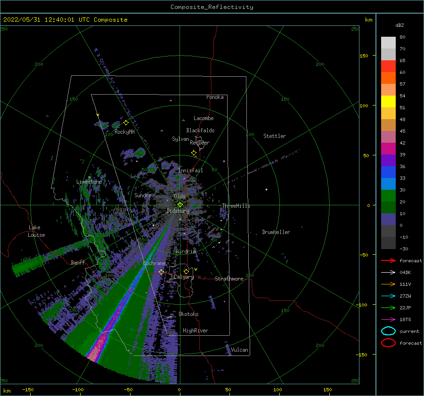The height and width of the screenshot is (396, 424).
Task: Click the Calgary city label
Action: 184,277
